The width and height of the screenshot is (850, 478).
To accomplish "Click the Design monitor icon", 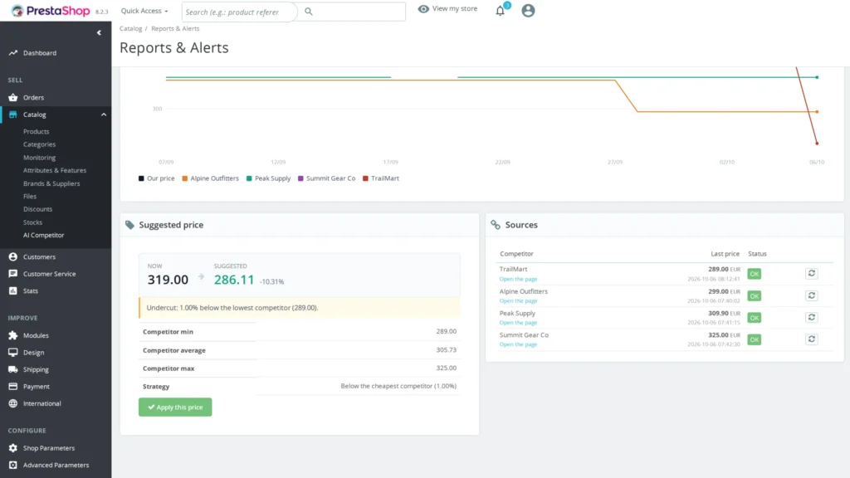I will 13,352.
